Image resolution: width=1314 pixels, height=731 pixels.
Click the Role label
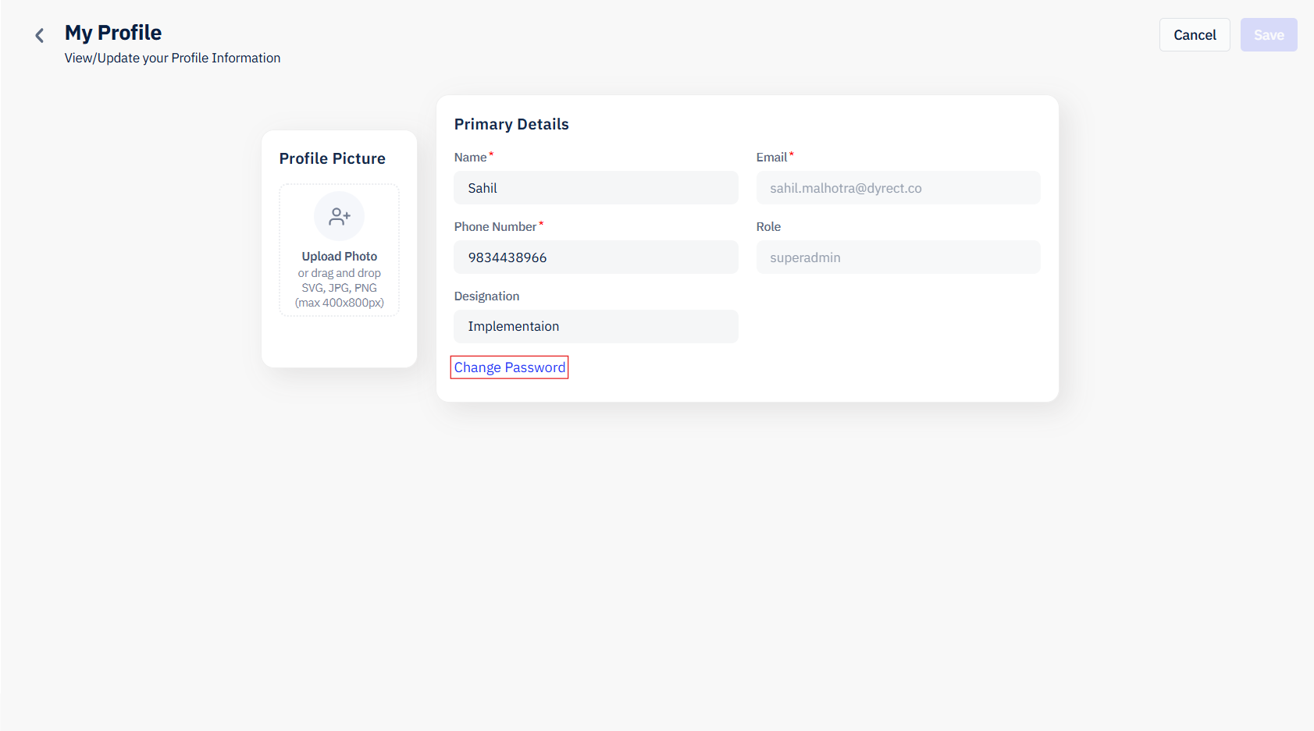tap(768, 226)
